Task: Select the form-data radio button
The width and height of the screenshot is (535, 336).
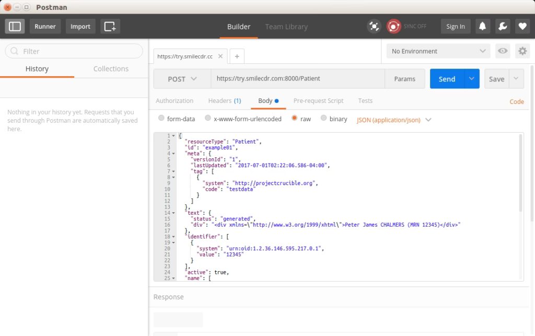Action: [x=161, y=119]
